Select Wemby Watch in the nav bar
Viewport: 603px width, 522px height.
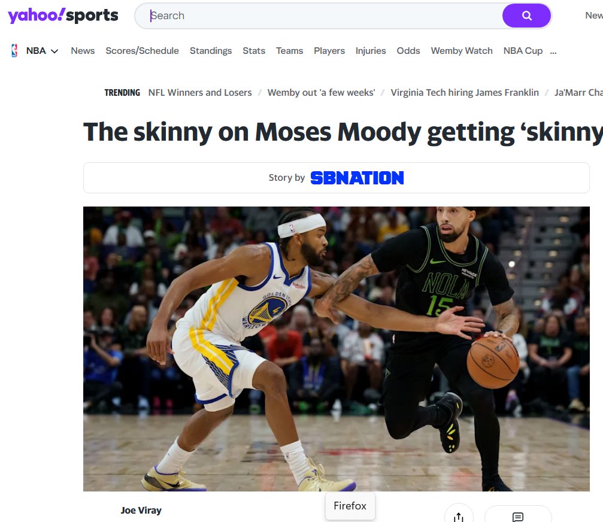coord(462,51)
